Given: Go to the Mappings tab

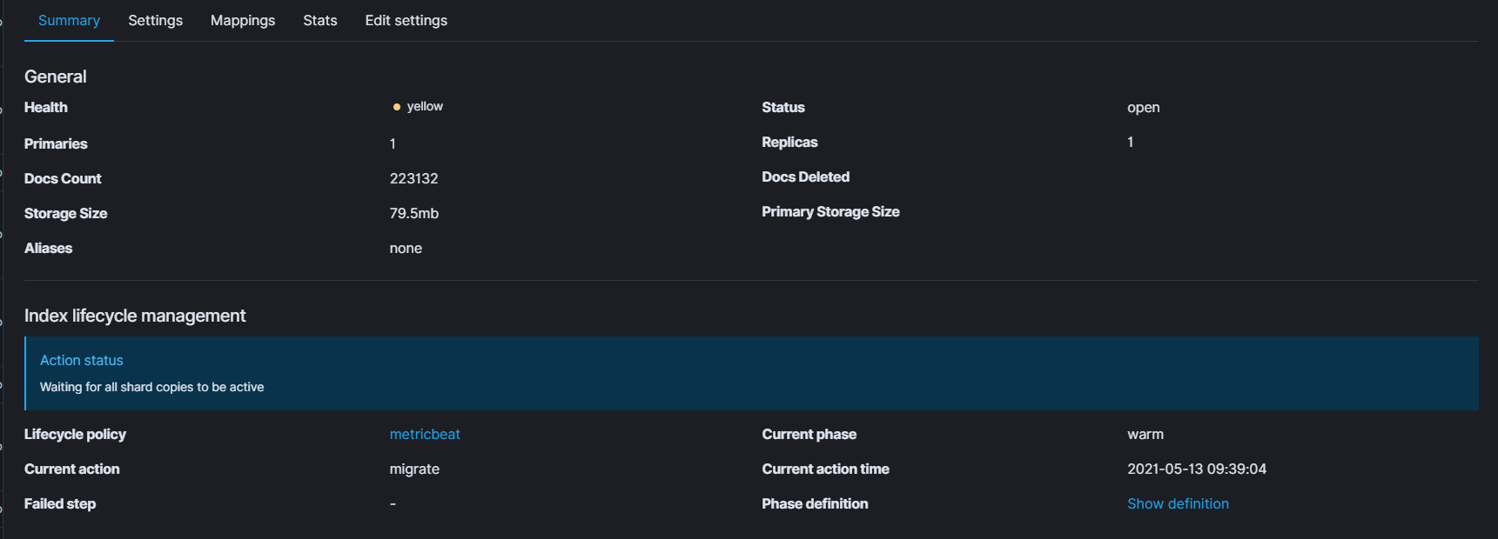Looking at the screenshot, I should click(243, 21).
